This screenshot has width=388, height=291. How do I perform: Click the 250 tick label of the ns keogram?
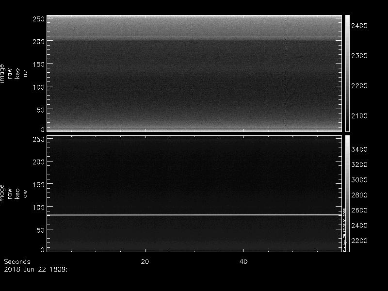[x=38, y=19]
